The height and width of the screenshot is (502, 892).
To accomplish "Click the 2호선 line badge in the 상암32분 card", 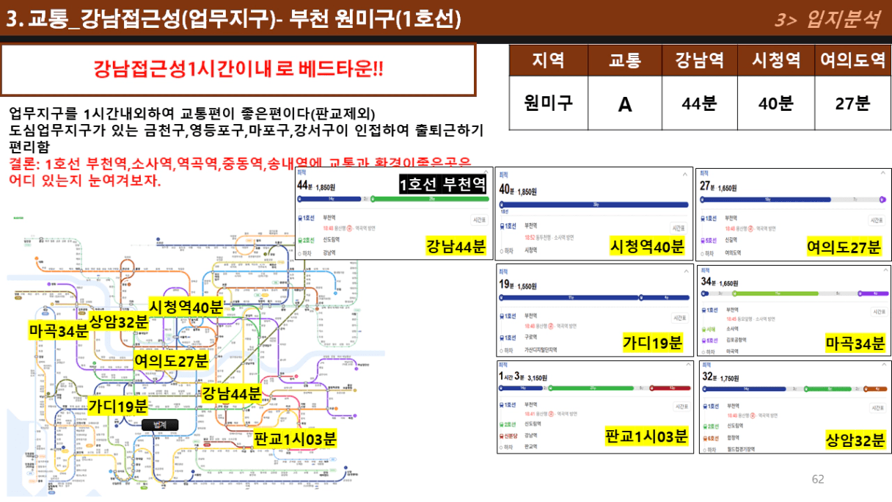I will (711, 426).
